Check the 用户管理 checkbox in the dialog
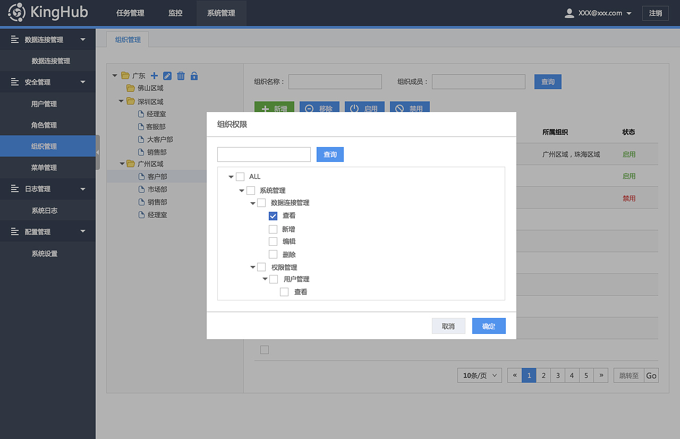680x439 pixels. 274,279
